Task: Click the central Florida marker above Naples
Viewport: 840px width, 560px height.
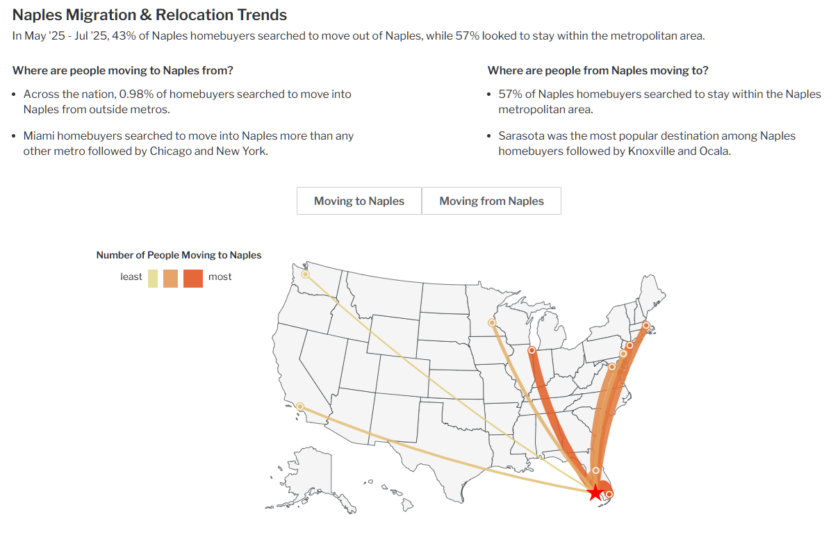Action: tap(595, 470)
